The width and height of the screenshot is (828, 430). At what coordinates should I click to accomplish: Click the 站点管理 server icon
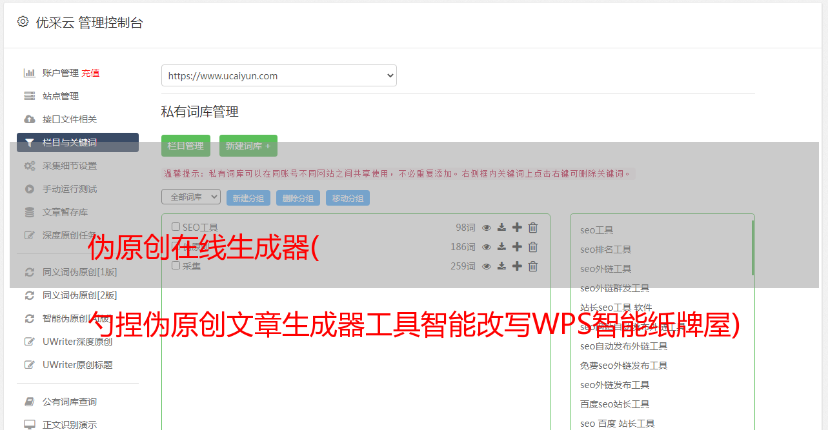click(30, 96)
